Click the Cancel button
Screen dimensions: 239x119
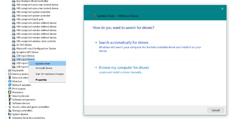pos(215,110)
